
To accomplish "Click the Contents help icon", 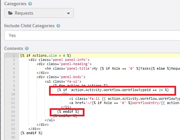I will [27, 48].
